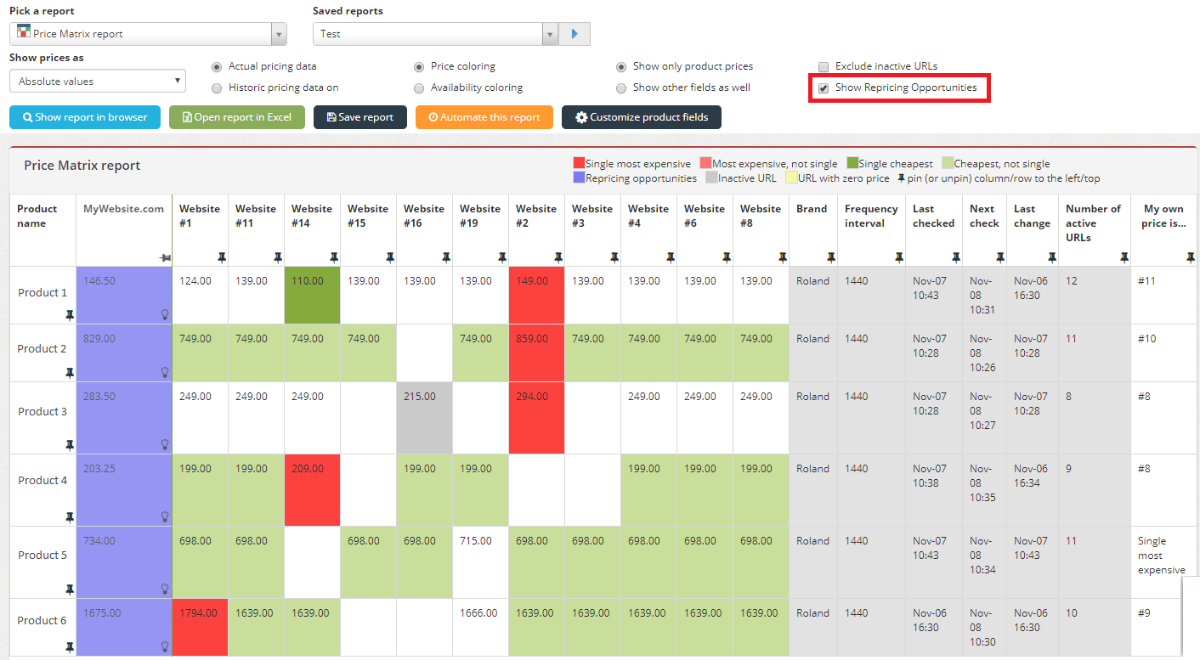Click Single most expensive red legend swatch
The width and height of the screenshot is (1200, 660).
(579, 163)
